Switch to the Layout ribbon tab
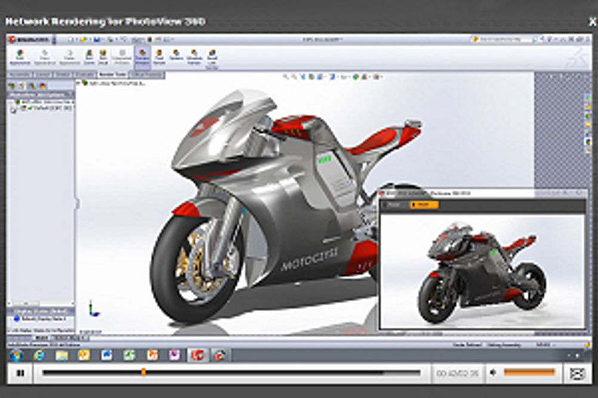598x398 pixels. coord(43,74)
